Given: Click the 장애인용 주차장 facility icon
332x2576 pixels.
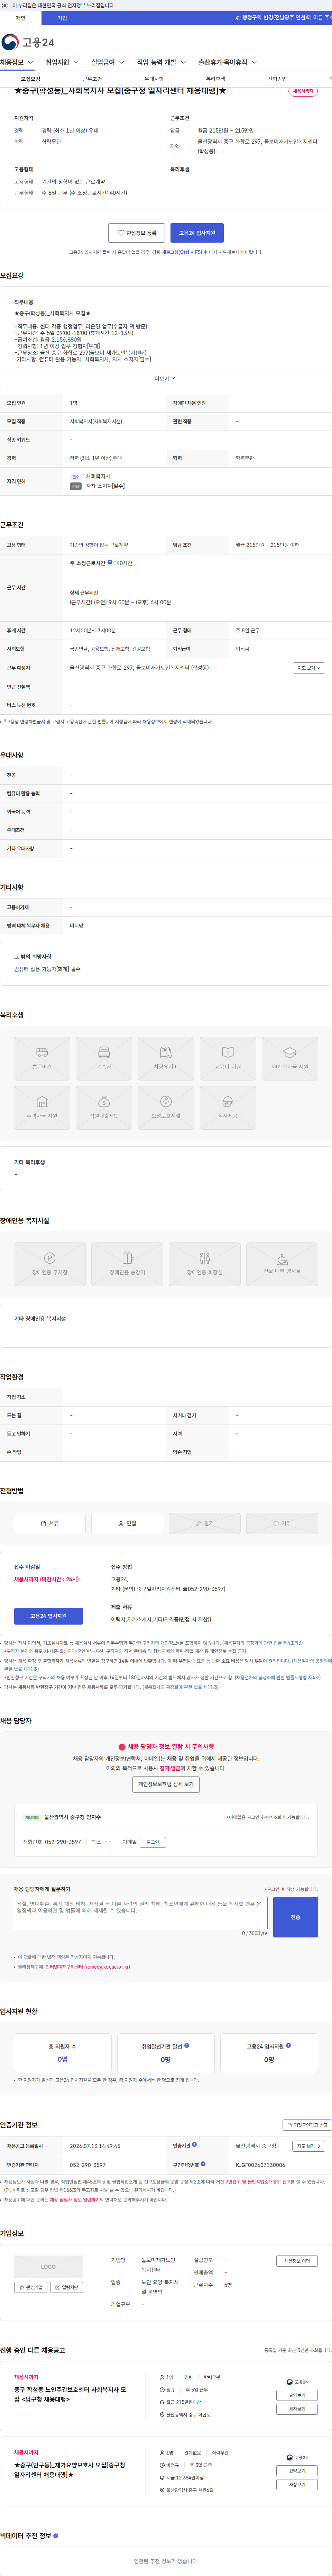Looking at the screenshot, I should pos(50,1264).
